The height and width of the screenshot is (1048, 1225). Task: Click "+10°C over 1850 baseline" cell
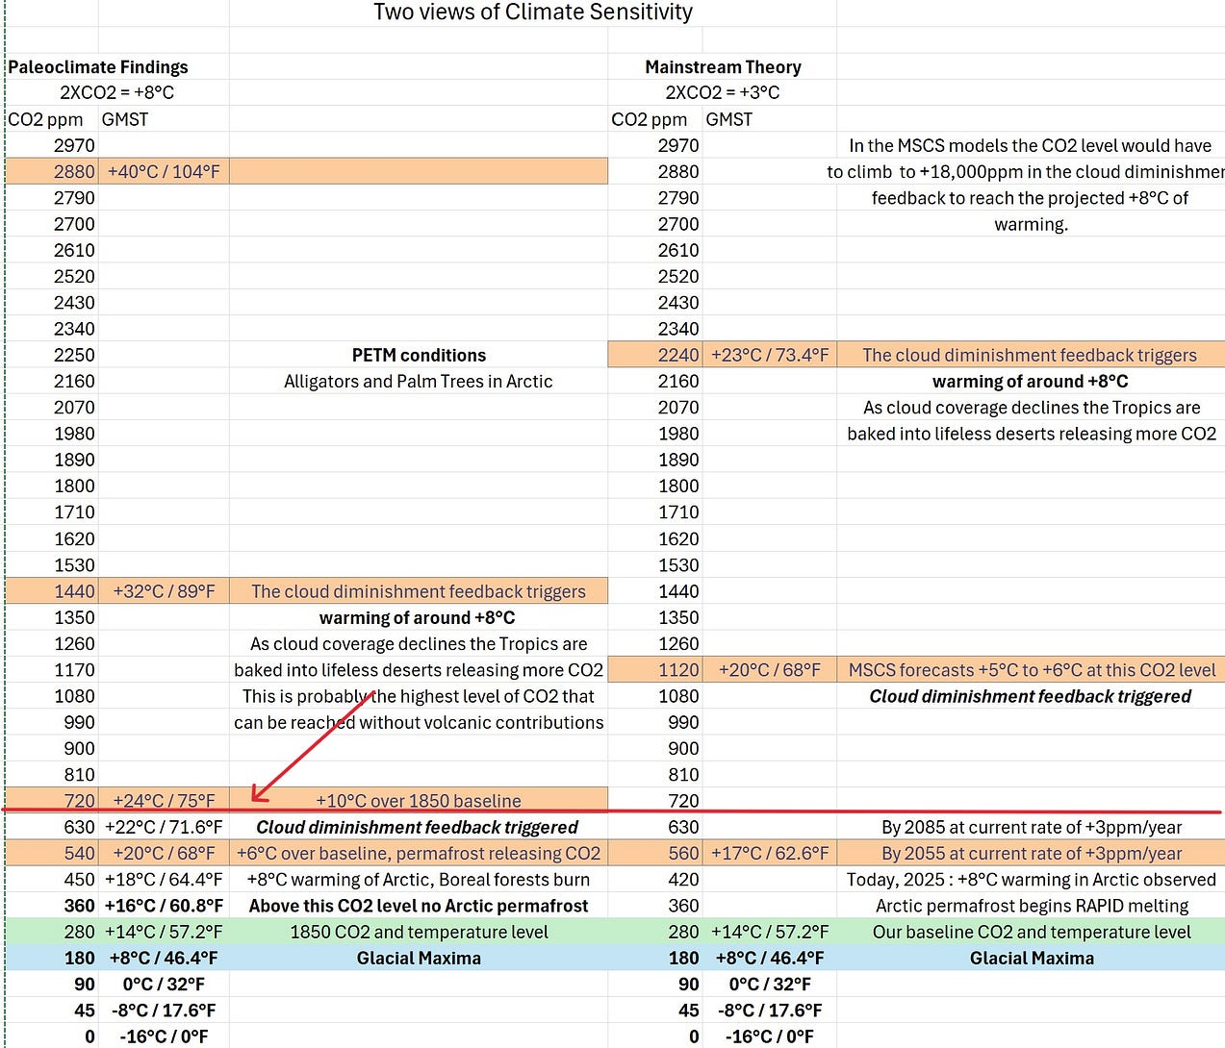pyautogui.click(x=419, y=801)
